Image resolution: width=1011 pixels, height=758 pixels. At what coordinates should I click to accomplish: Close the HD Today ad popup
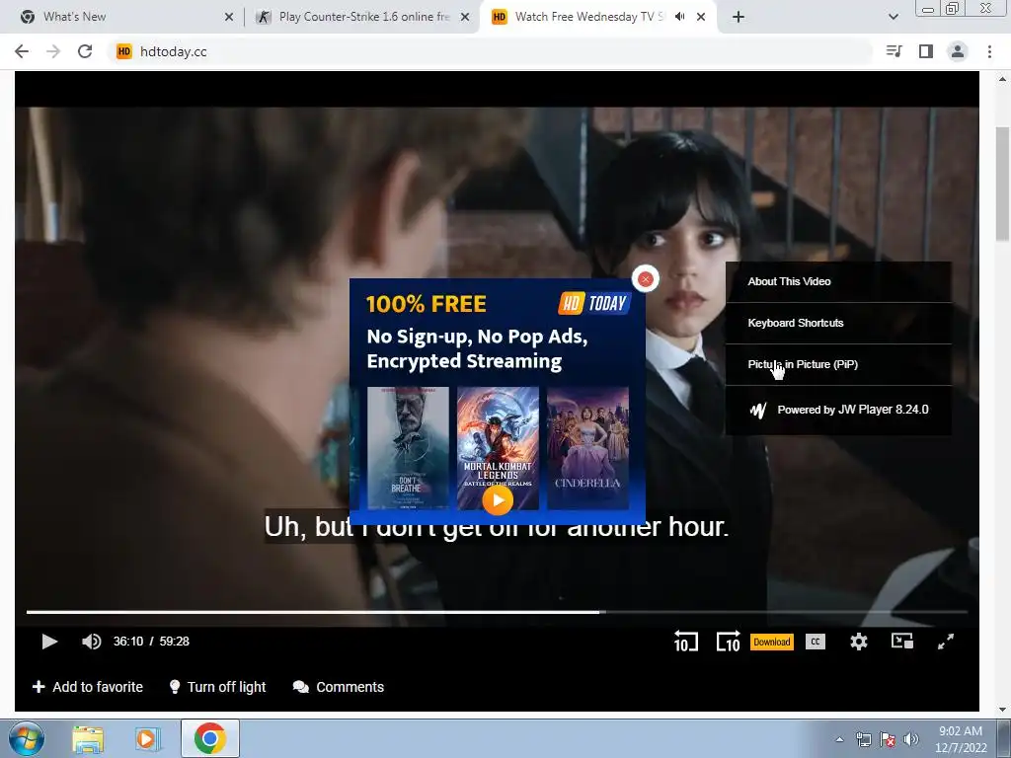click(646, 279)
